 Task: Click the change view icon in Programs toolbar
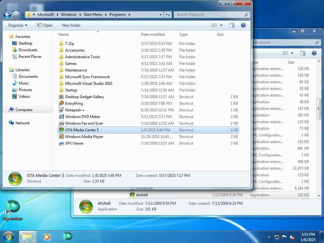pos(215,25)
